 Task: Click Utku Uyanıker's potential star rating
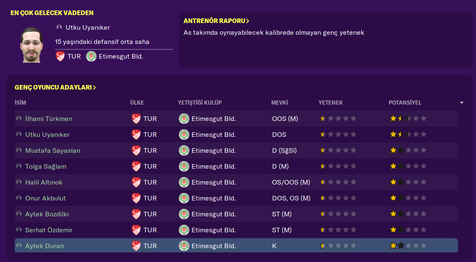click(408, 135)
